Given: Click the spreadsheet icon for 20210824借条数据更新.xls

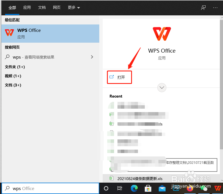Looking at the screenshot, I should pos(111,178).
